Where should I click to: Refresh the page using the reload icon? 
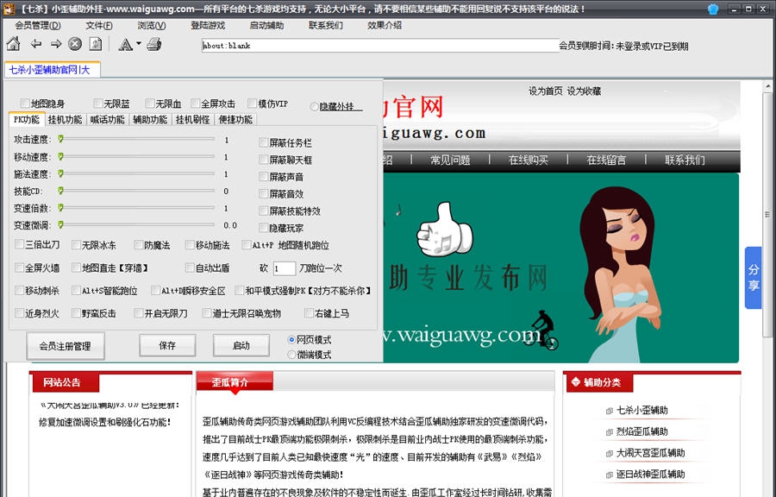pyautogui.click(x=96, y=44)
